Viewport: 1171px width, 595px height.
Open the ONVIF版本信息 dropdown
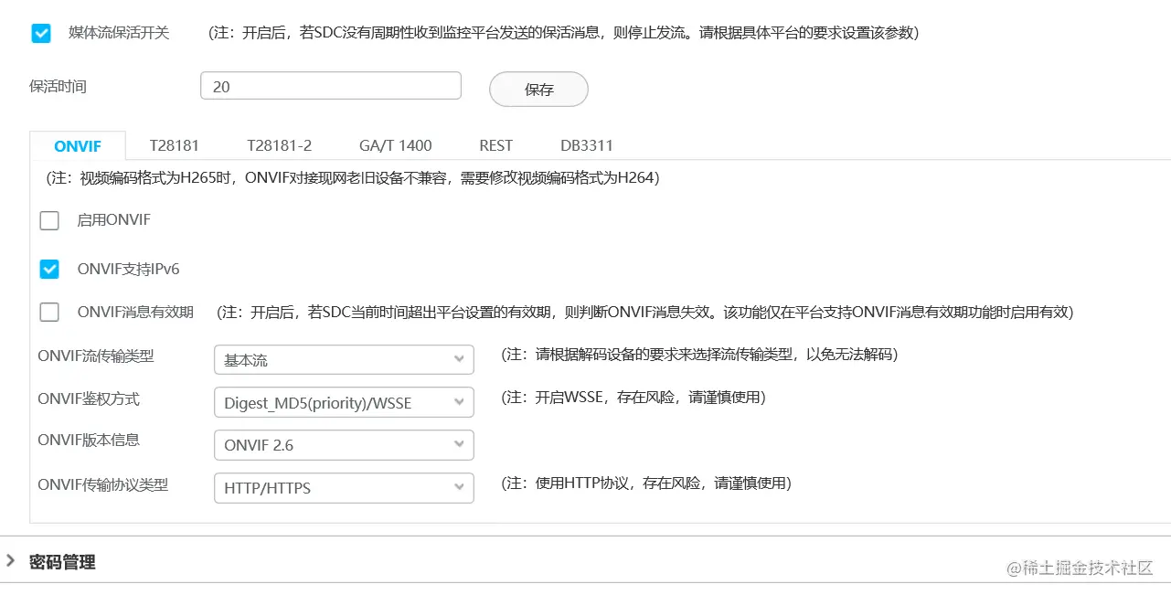(x=344, y=445)
